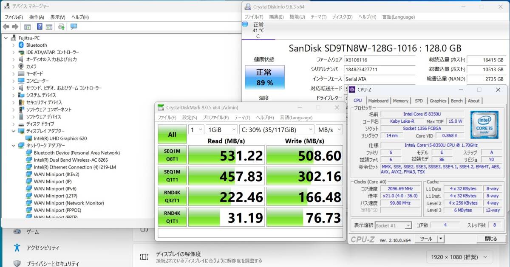Open Device Manager help via the ? icon

pos(40,26)
